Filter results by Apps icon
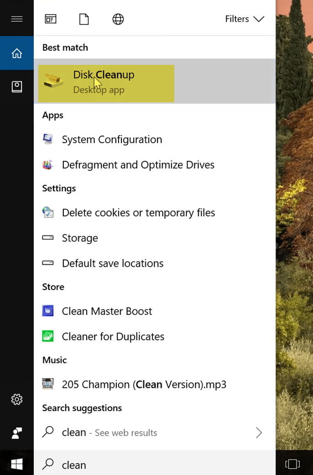The height and width of the screenshot is (475, 313). 51,19
